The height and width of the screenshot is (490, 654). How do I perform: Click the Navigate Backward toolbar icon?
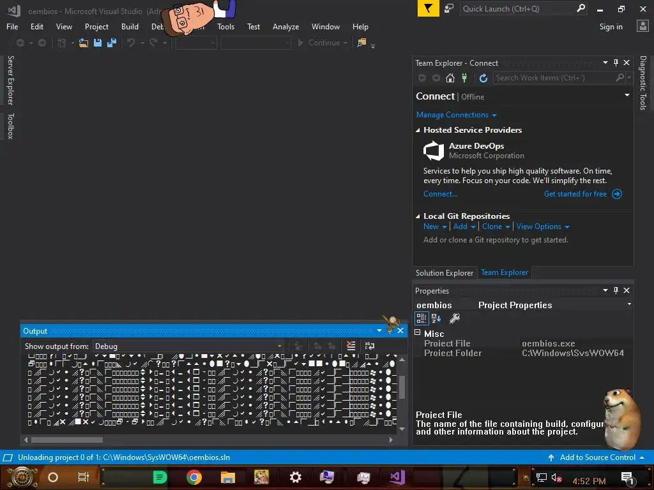[20, 43]
